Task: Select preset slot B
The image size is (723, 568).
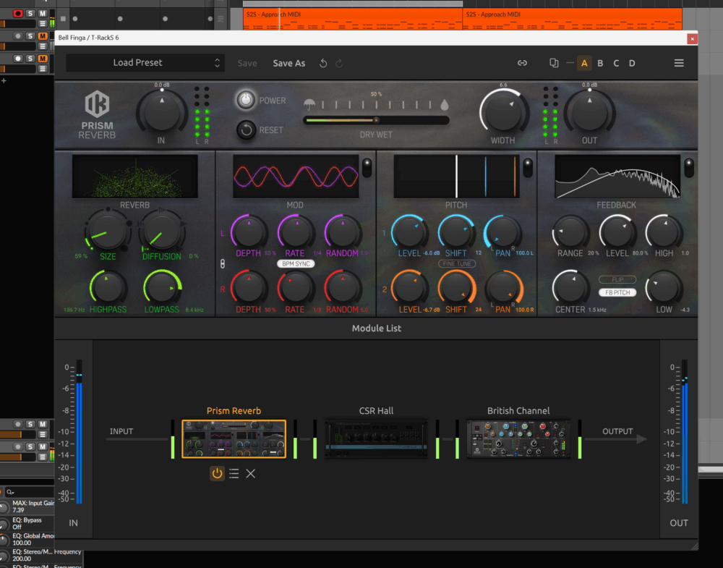Action: 600,63
